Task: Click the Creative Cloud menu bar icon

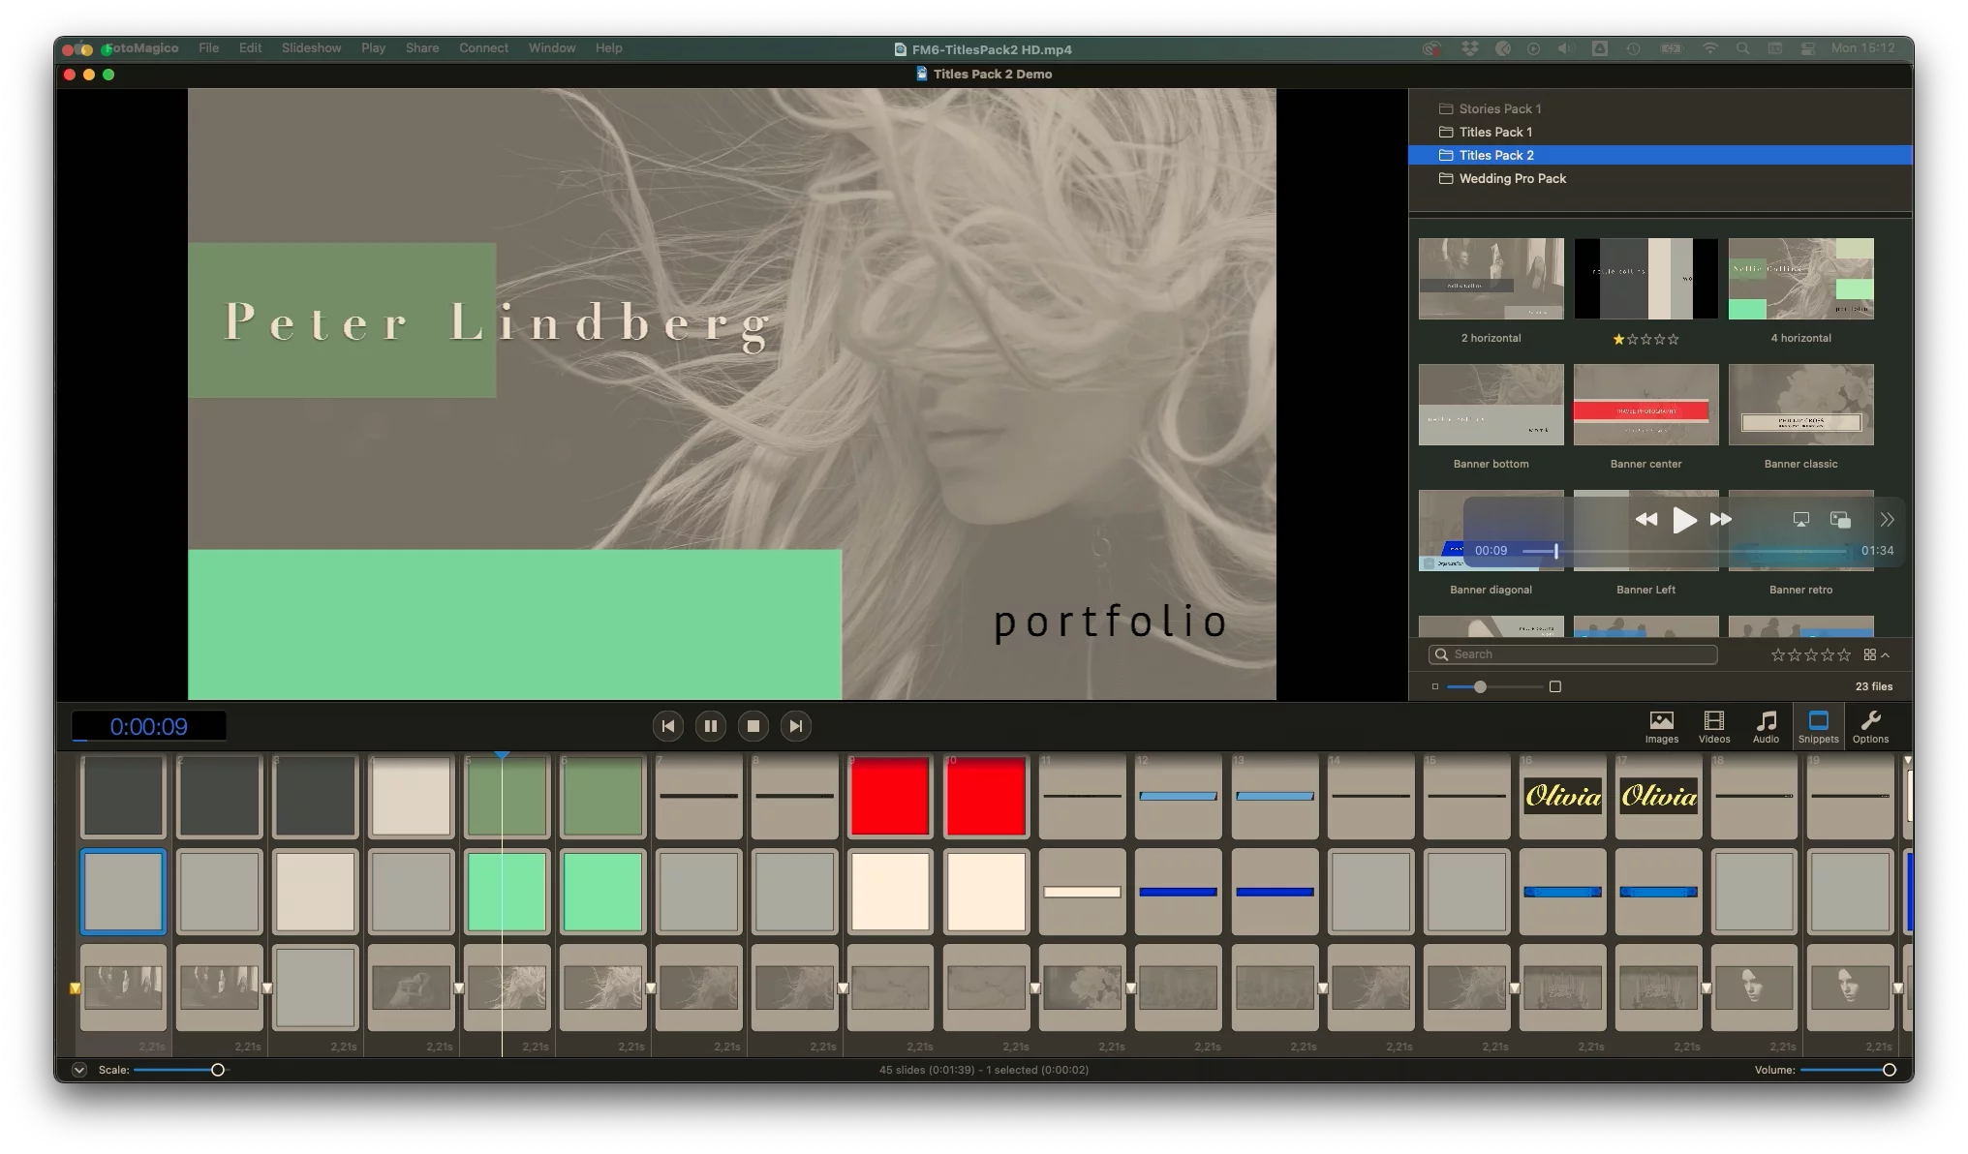Action: [x=1431, y=48]
